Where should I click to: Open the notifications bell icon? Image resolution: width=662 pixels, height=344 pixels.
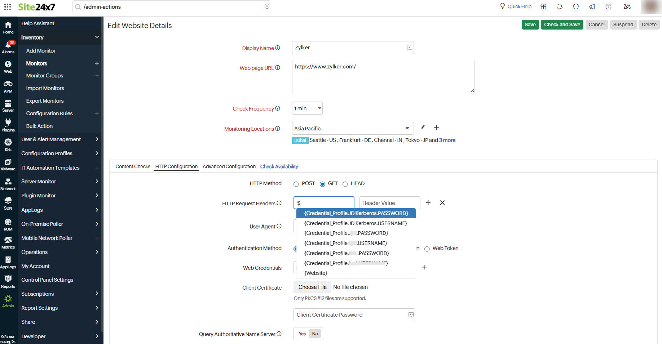click(560, 7)
